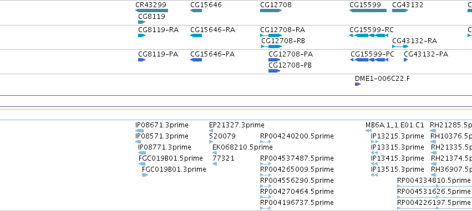The width and height of the screenshot is (472, 211).
Task: Click the CG15599 gene glyph
Action: point(368,11)
